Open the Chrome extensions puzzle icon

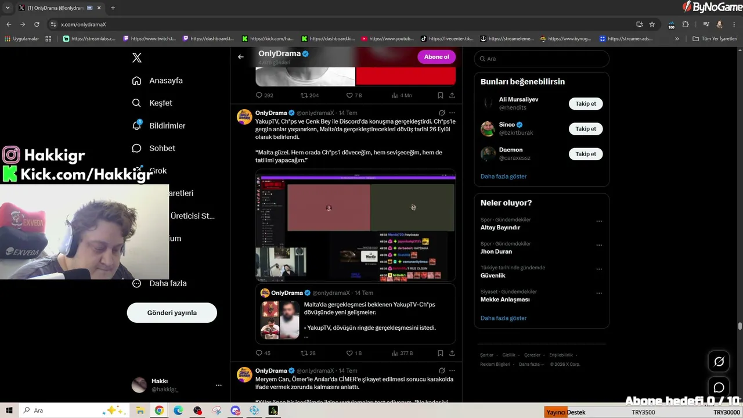coord(686,24)
